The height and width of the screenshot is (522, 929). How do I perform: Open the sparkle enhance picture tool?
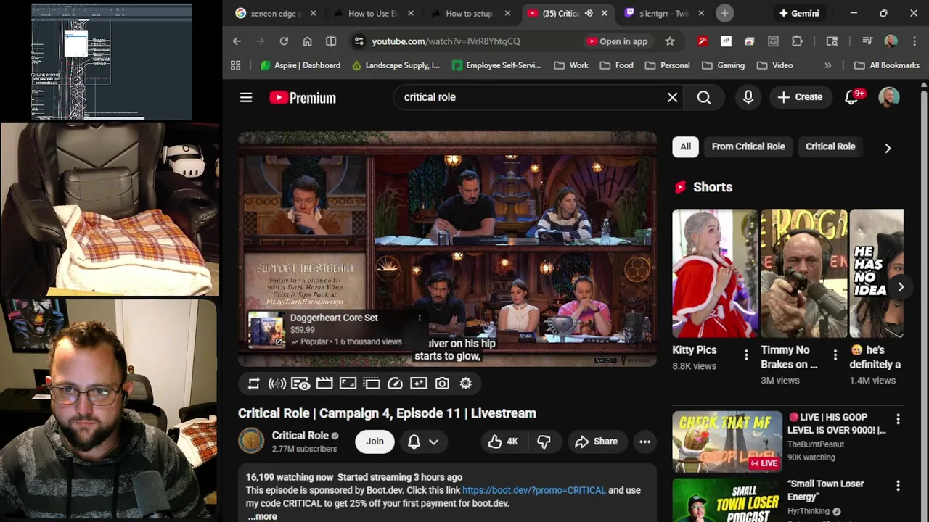419,384
